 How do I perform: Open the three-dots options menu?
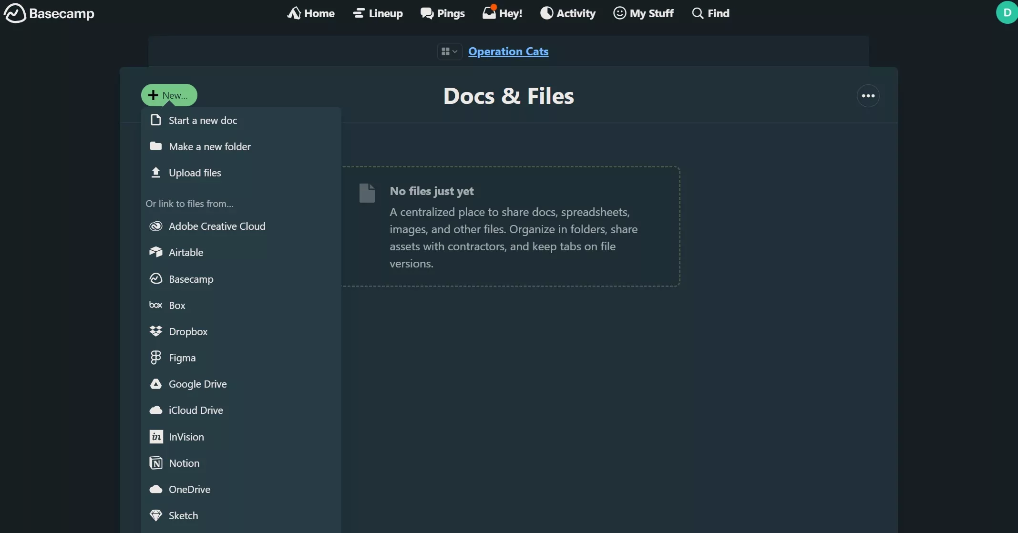(868, 96)
